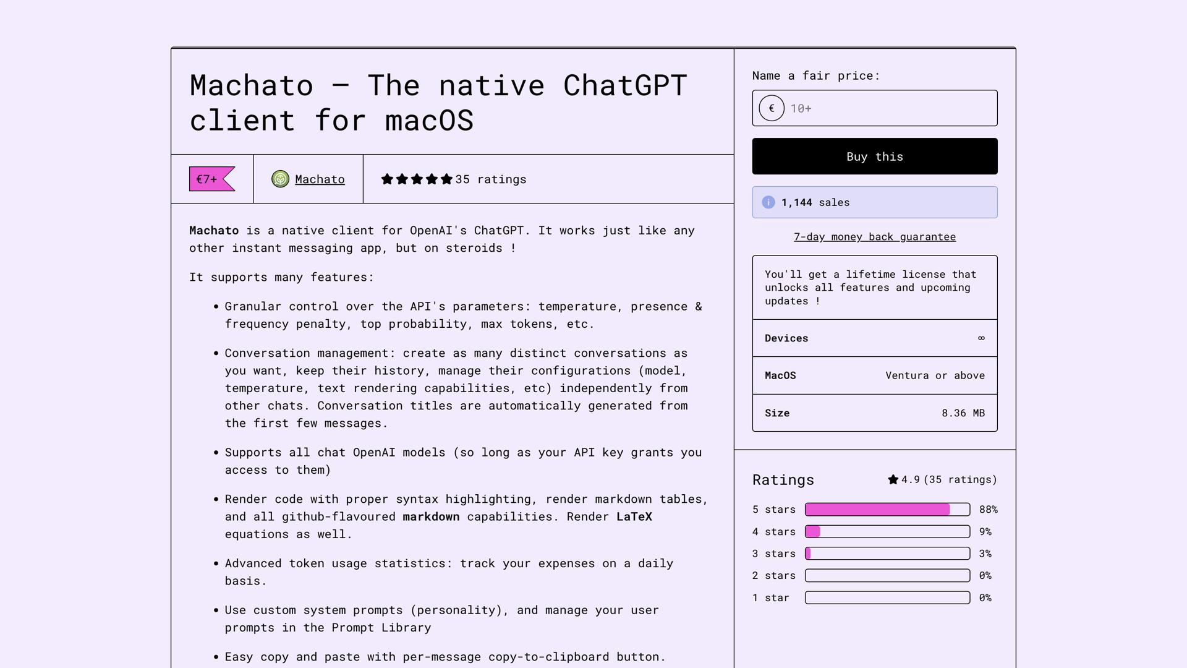
Task: Click the 5 stars rating bar
Action: tap(887, 510)
